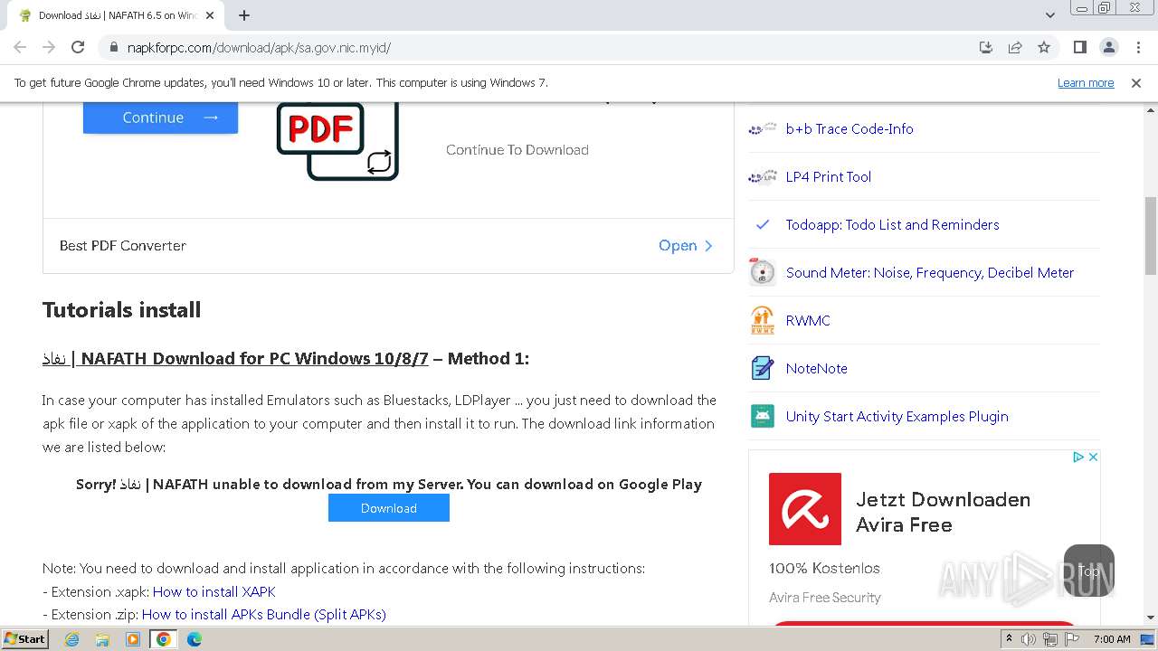Click the Todoapp checkmark icon
The width and height of the screenshot is (1158, 651).
[763, 224]
